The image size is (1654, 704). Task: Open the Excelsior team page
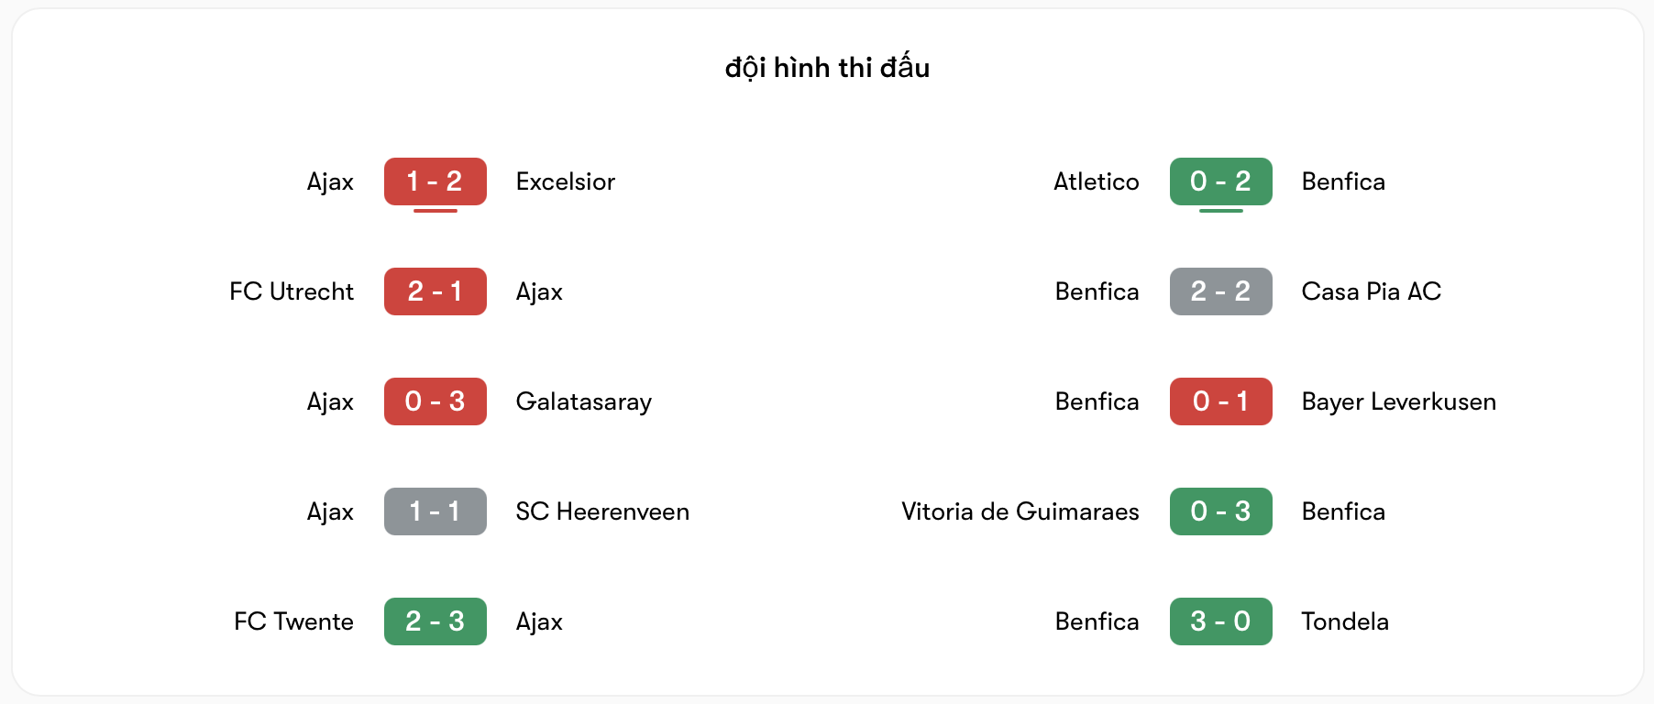coord(565,181)
